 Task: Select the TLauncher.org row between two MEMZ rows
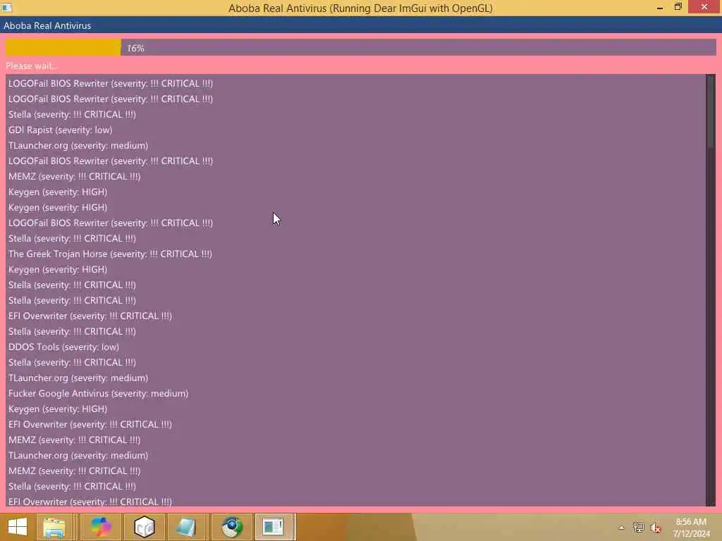pos(78,455)
